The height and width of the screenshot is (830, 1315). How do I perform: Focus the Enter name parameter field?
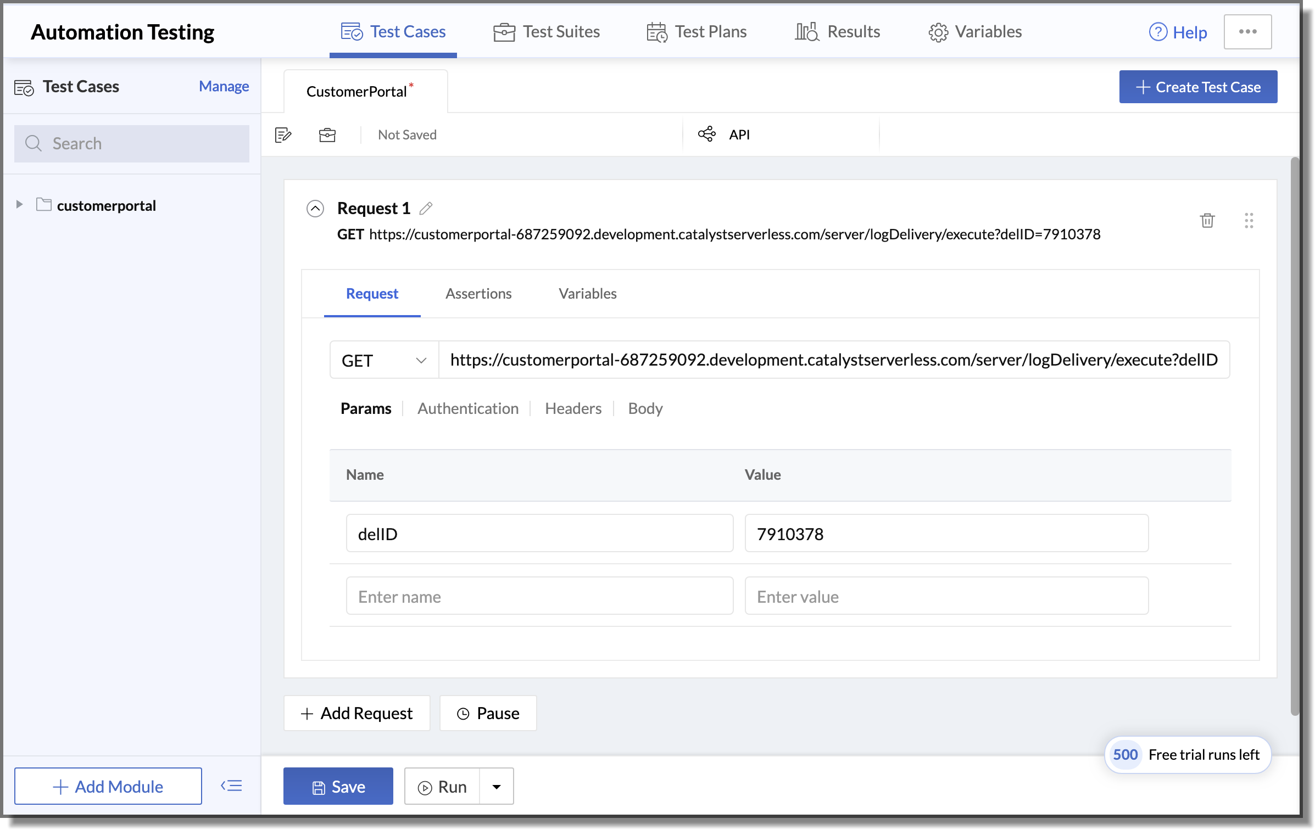click(539, 596)
